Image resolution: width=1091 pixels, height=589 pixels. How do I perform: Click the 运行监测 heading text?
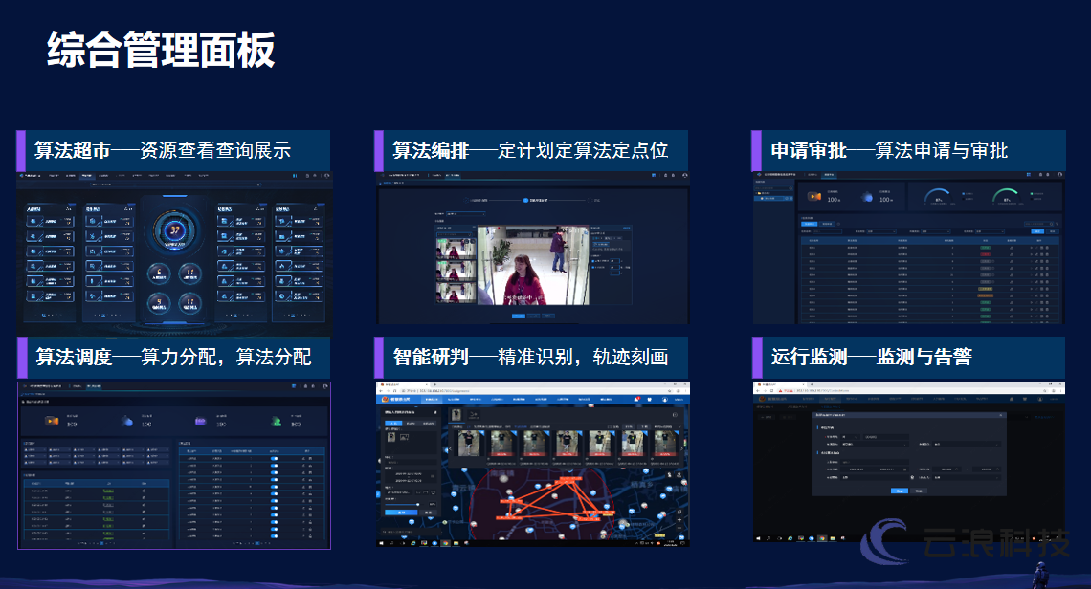click(x=809, y=357)
